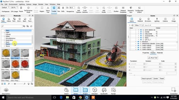Refresh the material library
This screenshot has width=179, height=100.
[x=31, y=26]
